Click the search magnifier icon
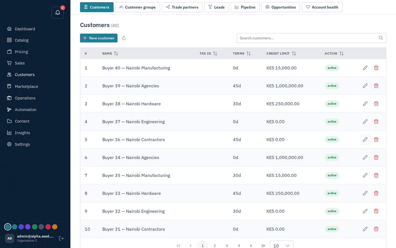Screen dimensions: 396x248 click(381, 38)
